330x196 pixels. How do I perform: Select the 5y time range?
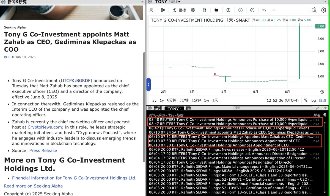(155, 100)
